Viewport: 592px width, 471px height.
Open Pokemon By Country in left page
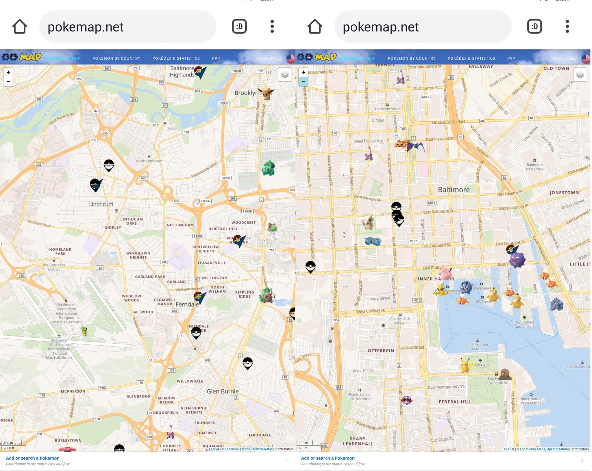pyautogui.click(x=116, y=58)
